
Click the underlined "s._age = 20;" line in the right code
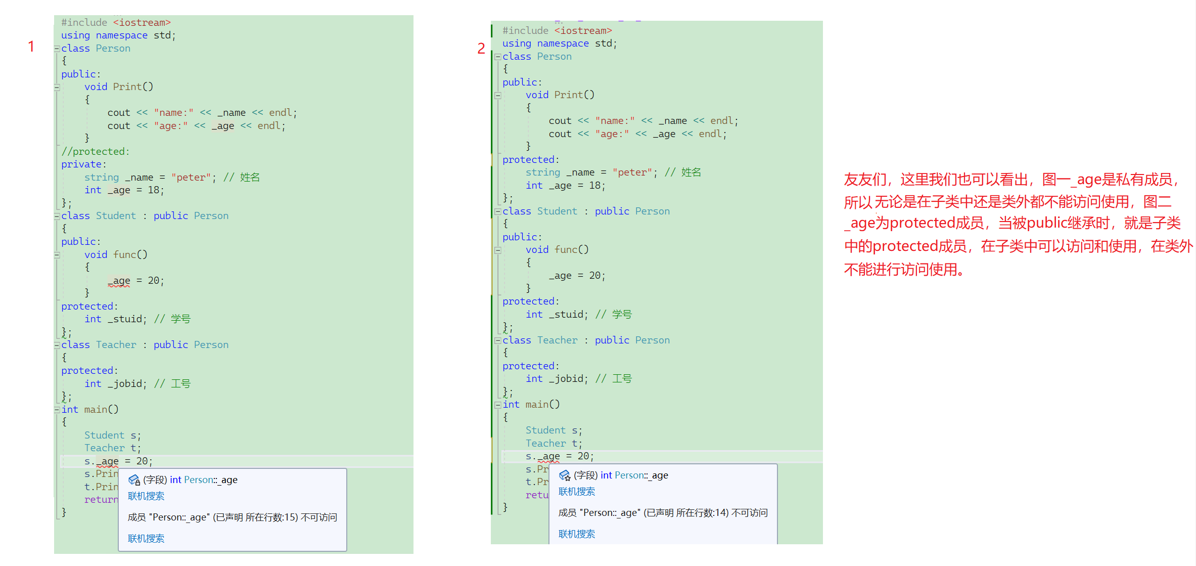pyautogui.click(x=560, y=456)
